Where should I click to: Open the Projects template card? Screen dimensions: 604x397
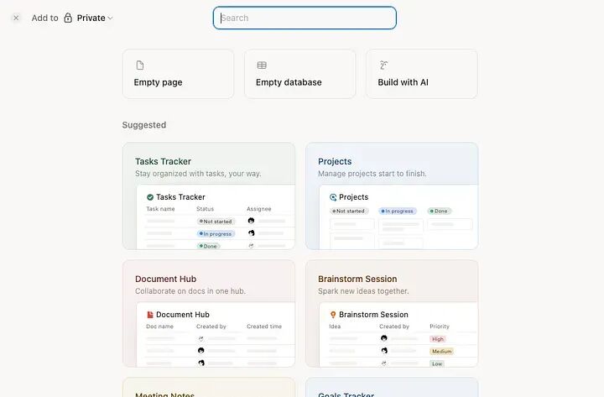[392, 196]
